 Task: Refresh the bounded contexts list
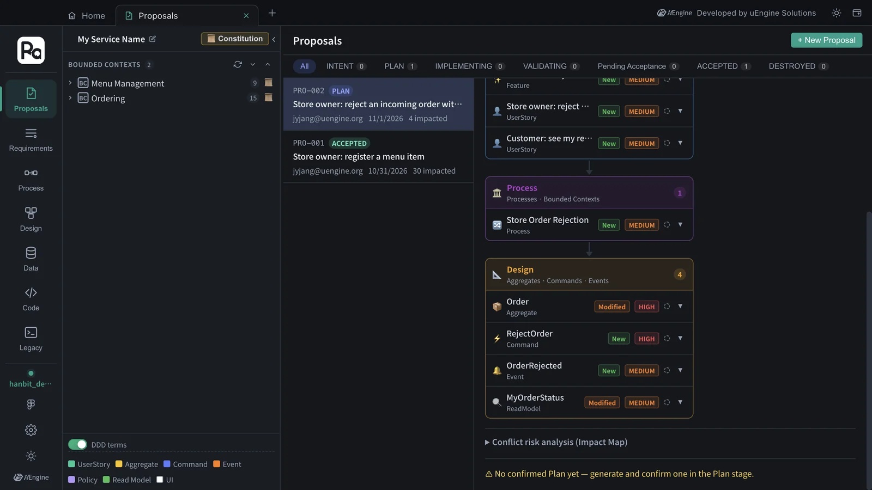pos(238,64)
